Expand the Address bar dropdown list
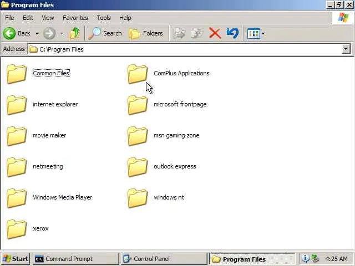The height and width of the screenshot is (266, 355). pos(346,49)
